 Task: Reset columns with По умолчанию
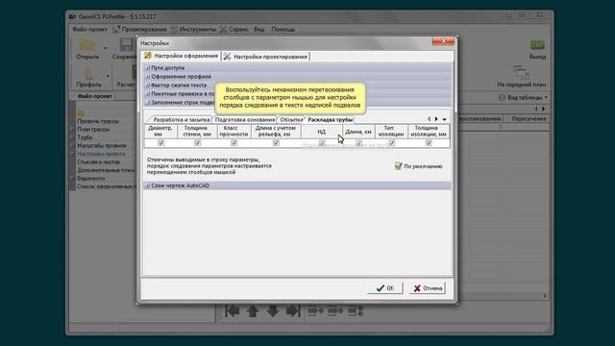(x=418, y=166)
